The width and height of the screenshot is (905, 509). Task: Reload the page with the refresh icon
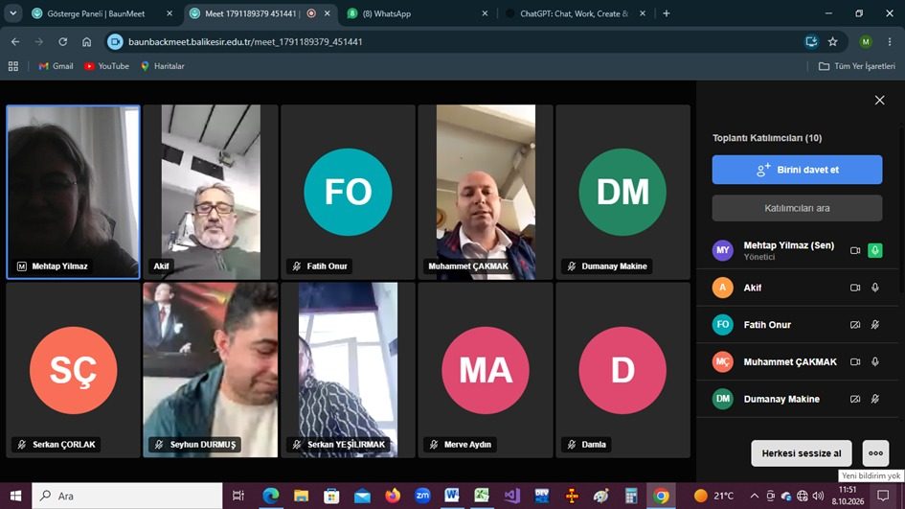(63, 41)
